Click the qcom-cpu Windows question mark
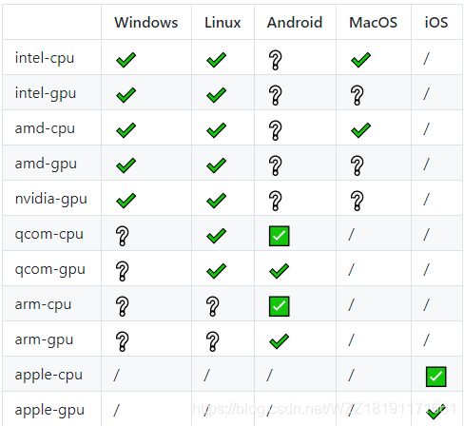This screenshot has width=464, height=426. 123,236
